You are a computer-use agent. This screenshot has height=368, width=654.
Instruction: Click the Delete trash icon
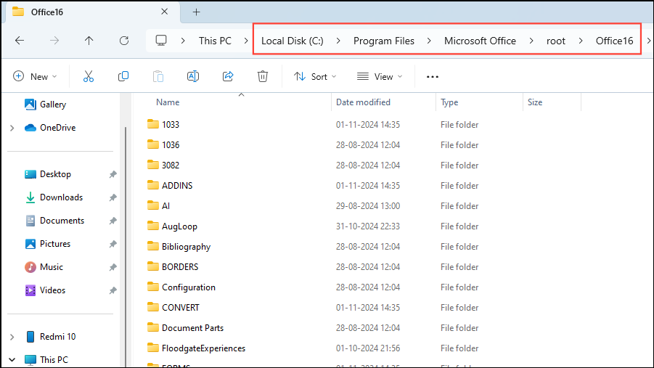click(x=262, y=76)
